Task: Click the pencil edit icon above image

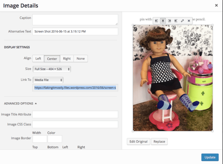Action: pyautogui.click(x=183, y=21)
